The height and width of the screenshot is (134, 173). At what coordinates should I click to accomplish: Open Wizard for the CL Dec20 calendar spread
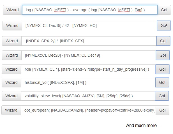click(12, 55)
